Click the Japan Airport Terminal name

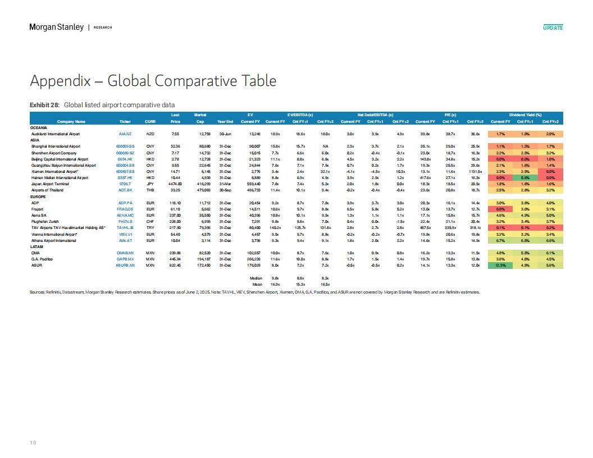coord(50,184)
